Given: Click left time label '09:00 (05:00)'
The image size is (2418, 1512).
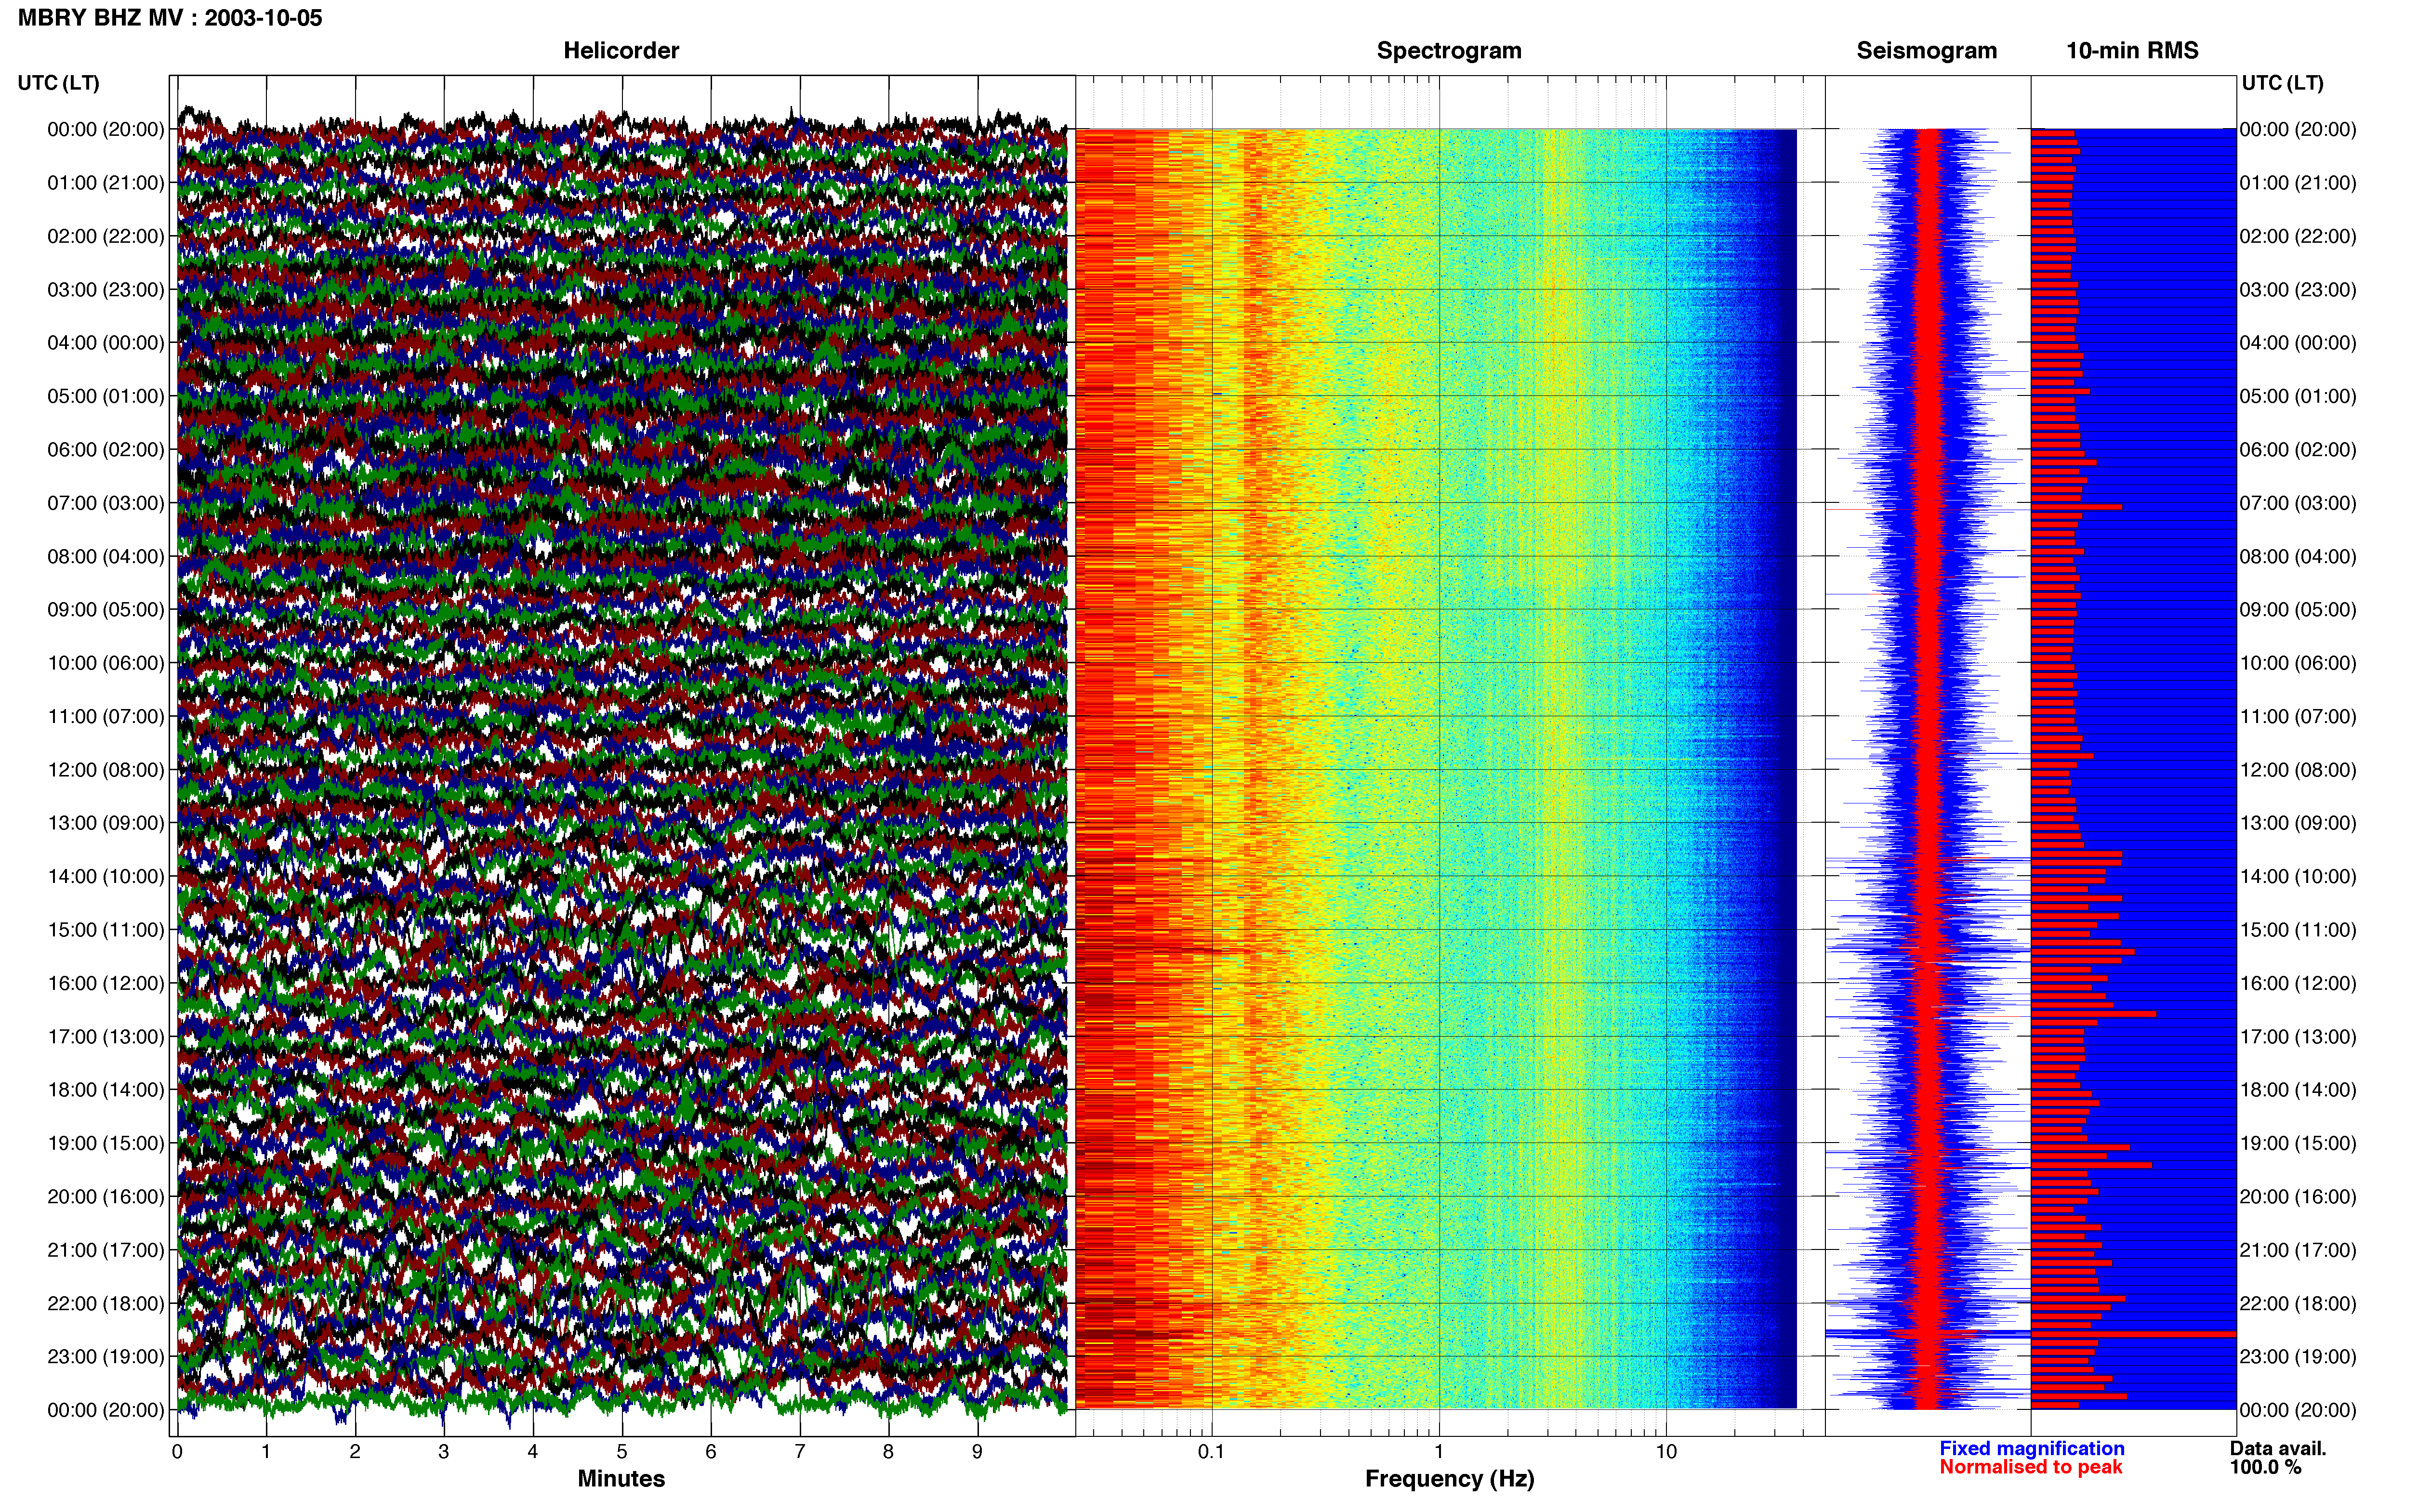Looking at the screenshot, I should pos(106,610).
